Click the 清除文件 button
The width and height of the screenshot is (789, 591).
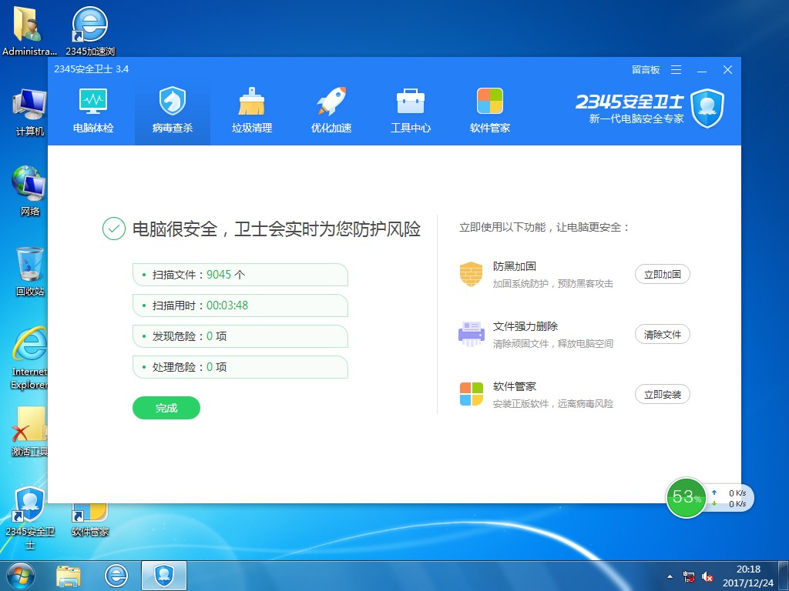(662, 334)
